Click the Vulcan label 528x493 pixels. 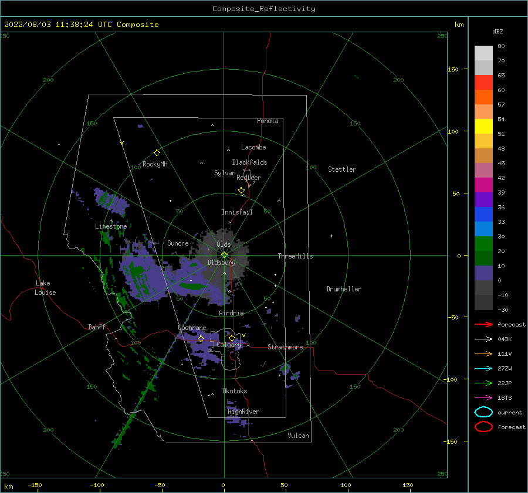(x=299, y=436)
